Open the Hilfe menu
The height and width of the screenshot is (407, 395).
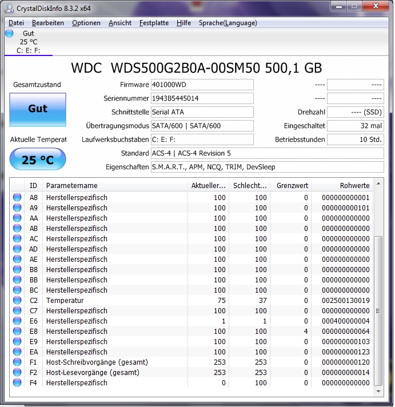pyautogui.click(x=183, y=23)
